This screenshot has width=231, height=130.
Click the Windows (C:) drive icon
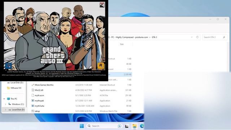(10, 104)
